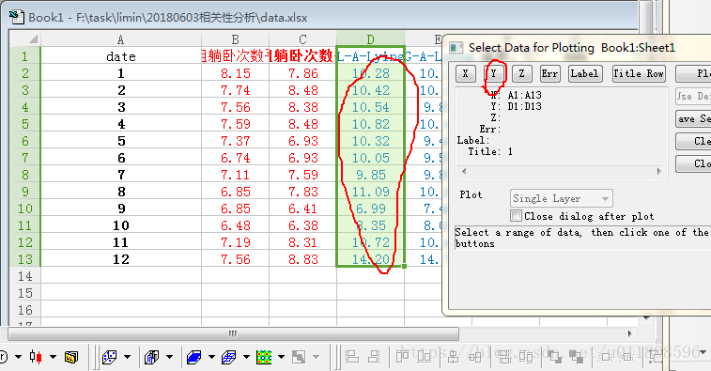Click the worksheet horizontal scrollbar thumb
Screen dimensions: 711x371
[x=234, y=333]
